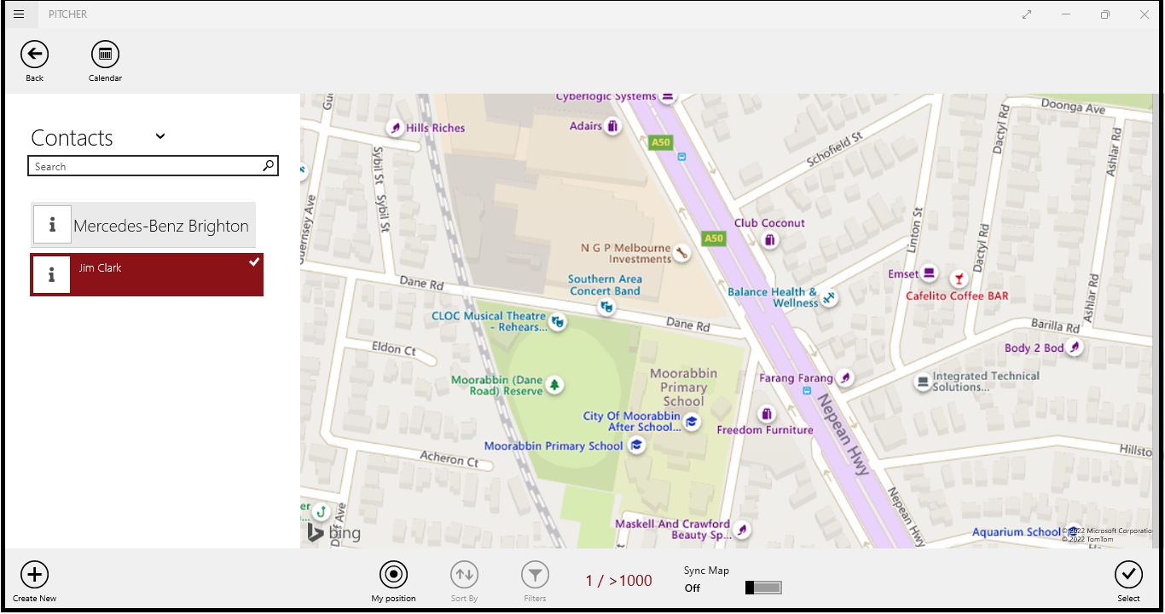
Task: Click the search magnifier icon
Action: pos(269,166)
